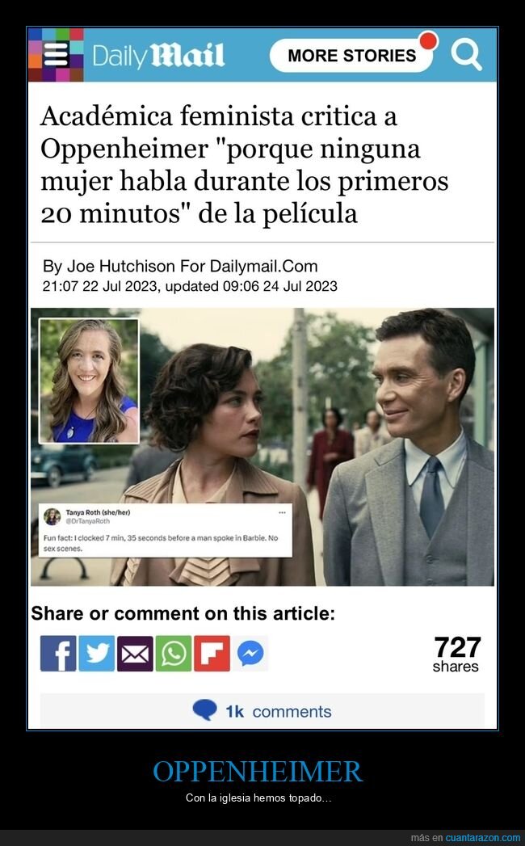Open the inset portrait of the woman
Image resolution: width=525 pixels, height=846 pixels.
click(89, 381)
